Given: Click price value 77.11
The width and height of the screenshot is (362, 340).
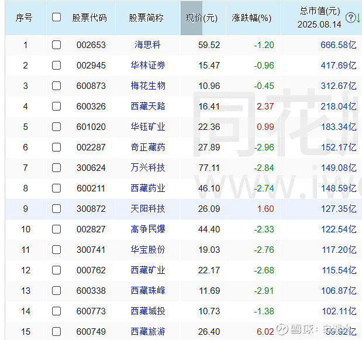Looking at the screenshot, I should pyautogui.click(x=209, y=168).
